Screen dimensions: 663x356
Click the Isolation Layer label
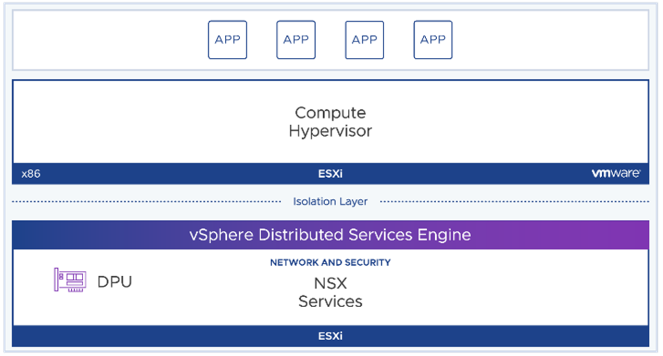[x=330, y=202]
